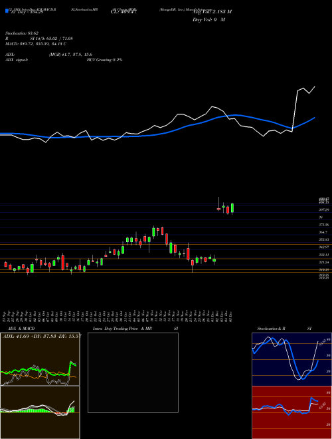This screenshot has width=332, height=439.
Task: Select the 'CL: 409.47' close price text
Action: click(x=123, y=12)
